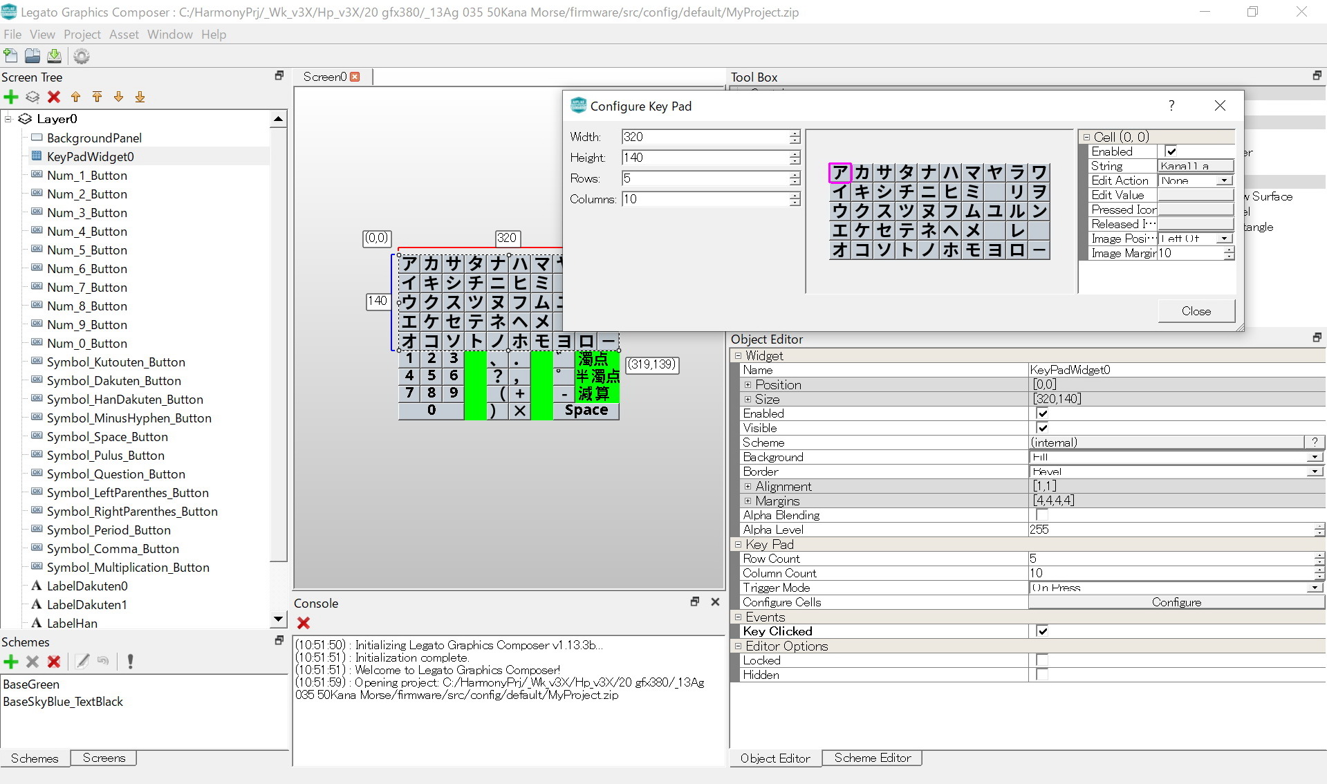1327x784 pixels.
Task: Click the Open Project folder icon
Action: click(33, 56)
